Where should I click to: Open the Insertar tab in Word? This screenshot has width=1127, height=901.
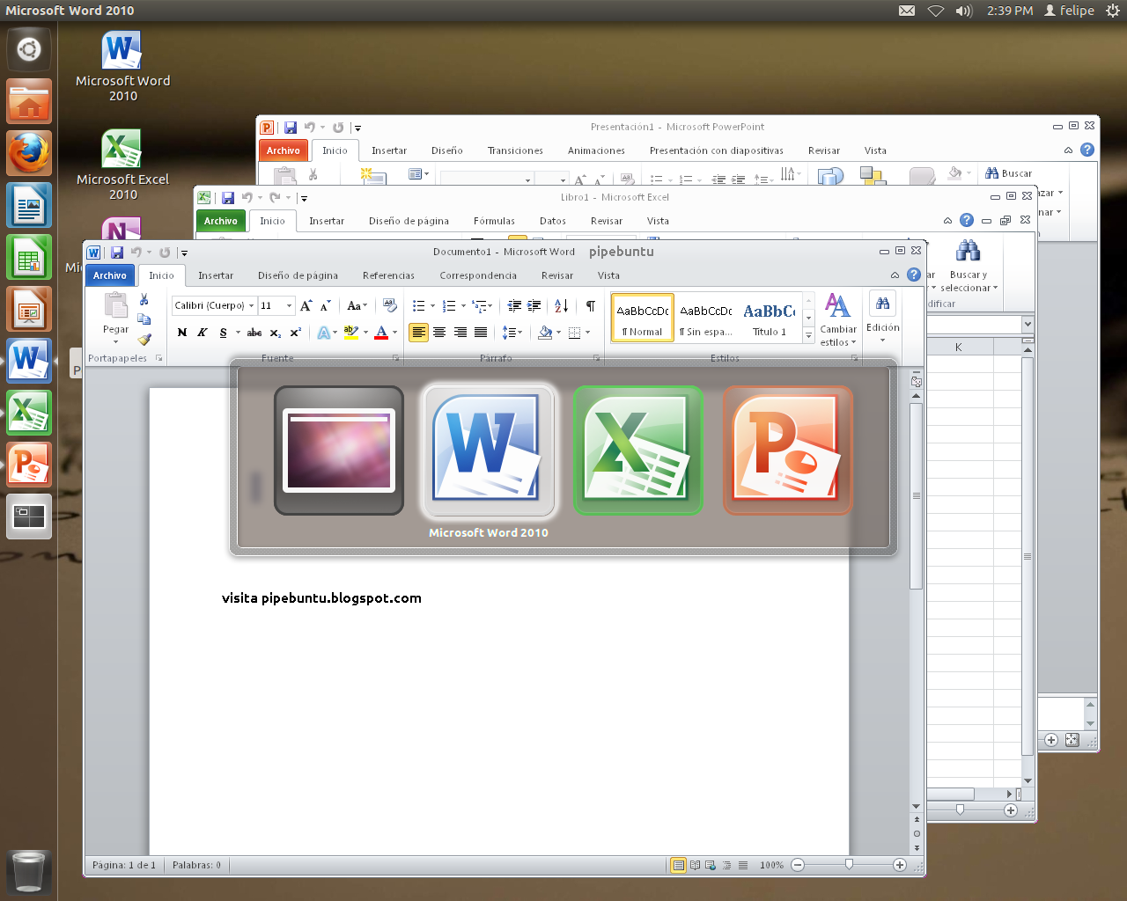coord(216,275)
